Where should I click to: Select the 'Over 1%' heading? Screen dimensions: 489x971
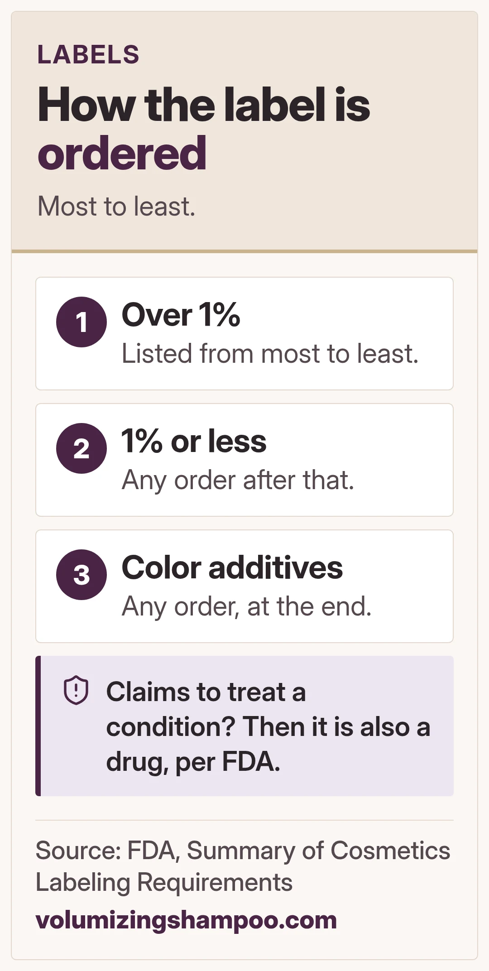click(x=181, y=314)
